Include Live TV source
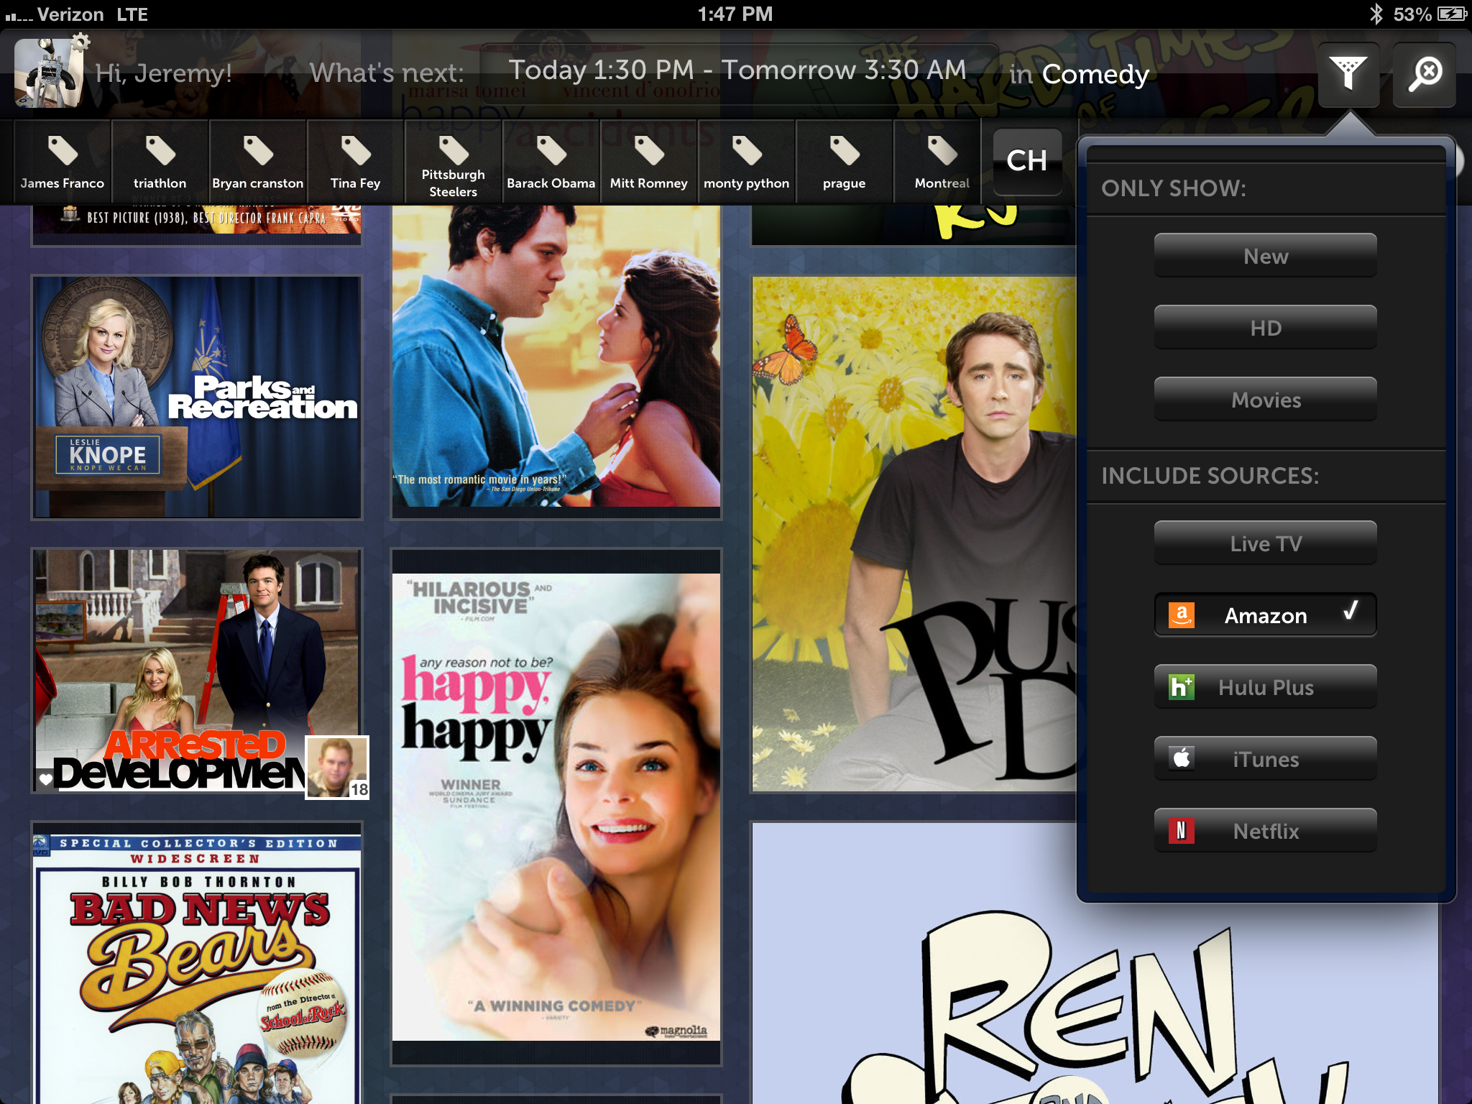 pyautogui.click(x=1265, y=543)
